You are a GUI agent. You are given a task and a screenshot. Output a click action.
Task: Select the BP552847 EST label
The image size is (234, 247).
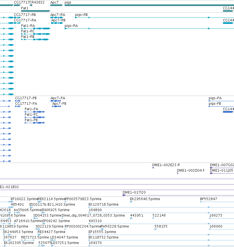pyautogui.click(x=208, y=199)
